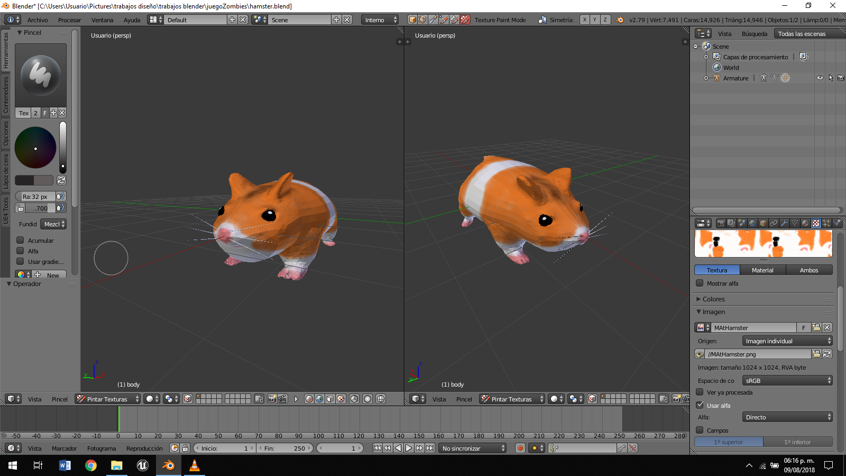Enable the Ver ya procesada checkbox

(x=700, y=392)
